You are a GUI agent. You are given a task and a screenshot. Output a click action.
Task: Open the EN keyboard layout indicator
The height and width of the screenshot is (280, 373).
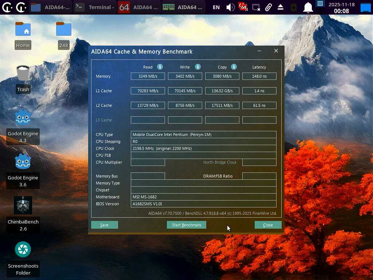coord(216,7)
